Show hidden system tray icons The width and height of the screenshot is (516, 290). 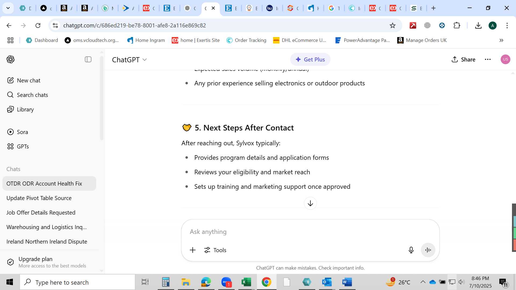423,282
